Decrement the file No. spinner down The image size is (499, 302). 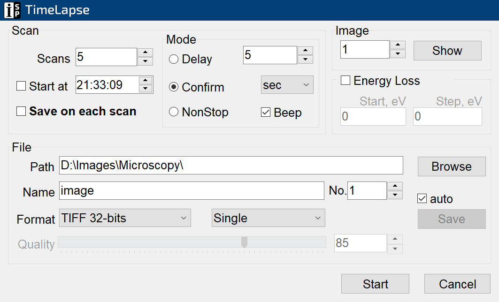(395, 195)
